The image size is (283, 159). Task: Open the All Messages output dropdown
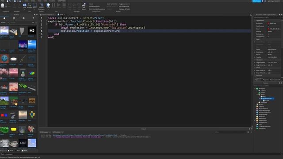point(45,132)
